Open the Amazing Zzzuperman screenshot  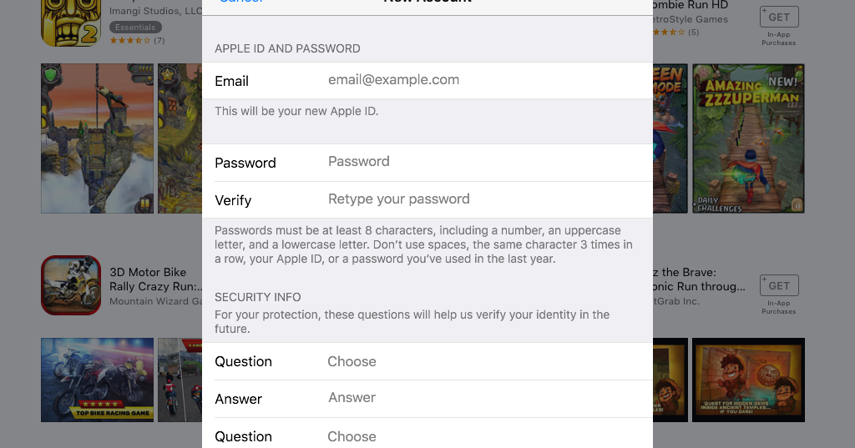(x=748, y=138)
